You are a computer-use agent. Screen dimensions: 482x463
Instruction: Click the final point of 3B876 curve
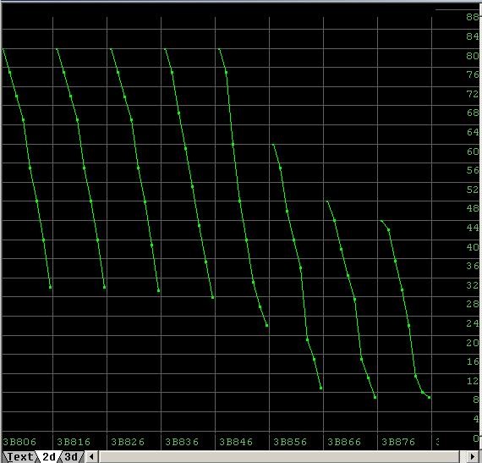pos(429,398)
